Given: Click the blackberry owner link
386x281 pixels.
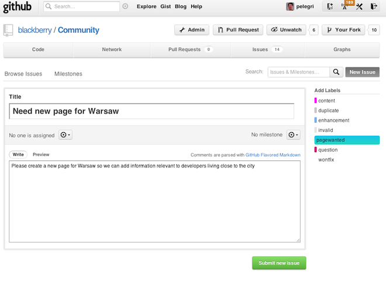Looking at the screenshot, I should click(x=35, y=30).
